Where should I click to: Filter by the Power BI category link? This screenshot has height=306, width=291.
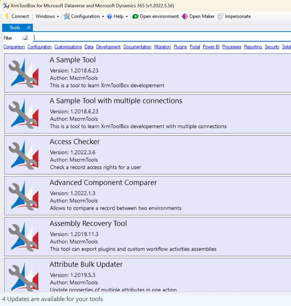pyautogui.click(x=211, y=47)
